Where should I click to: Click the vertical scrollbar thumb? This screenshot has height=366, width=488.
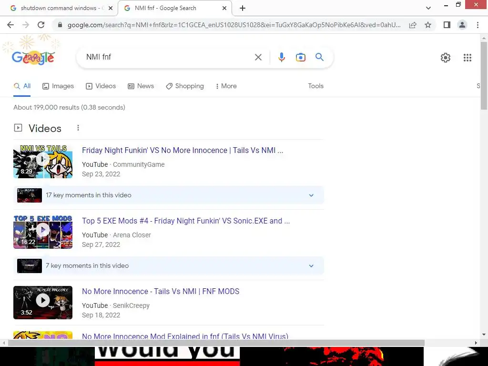click(484, 75)
